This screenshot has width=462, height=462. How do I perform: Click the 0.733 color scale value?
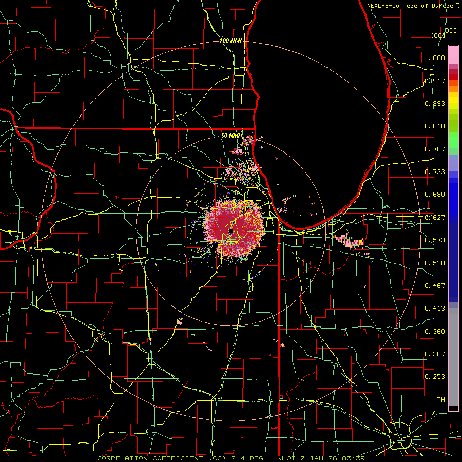[435, 172]
